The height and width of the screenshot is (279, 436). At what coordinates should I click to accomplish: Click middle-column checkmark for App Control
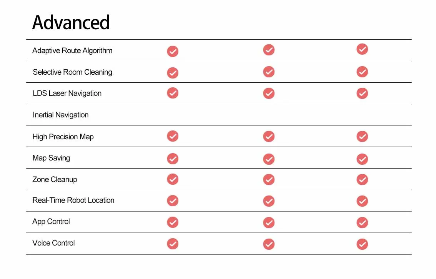pyautogui.click(x=269, y=222)
